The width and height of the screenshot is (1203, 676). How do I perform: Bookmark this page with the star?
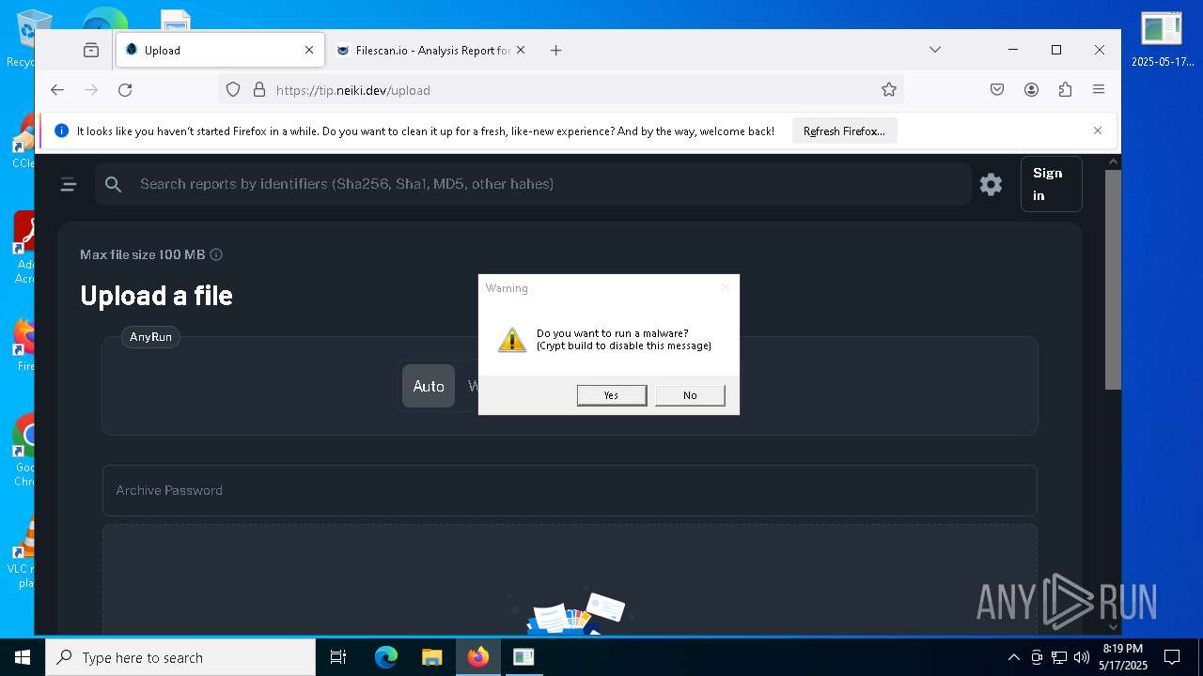[888, 90]
